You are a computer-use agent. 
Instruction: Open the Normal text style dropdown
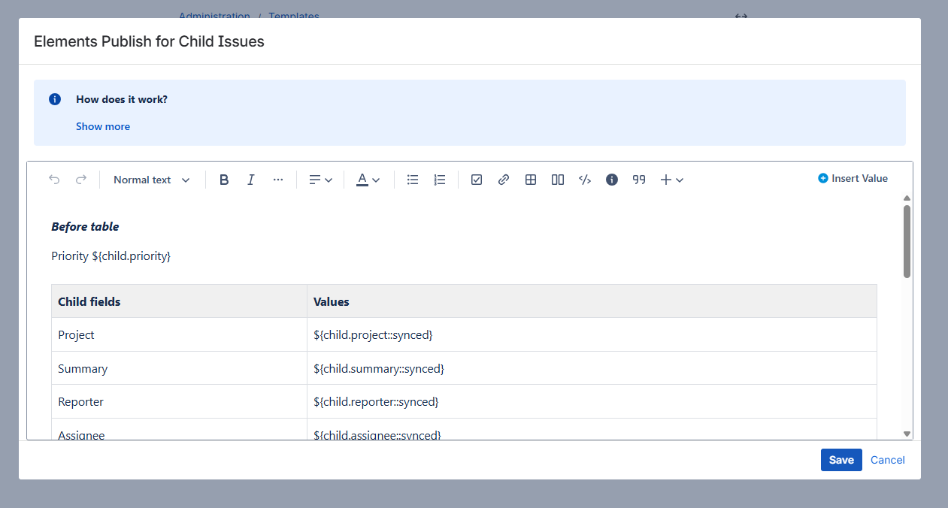pos(152,180)
